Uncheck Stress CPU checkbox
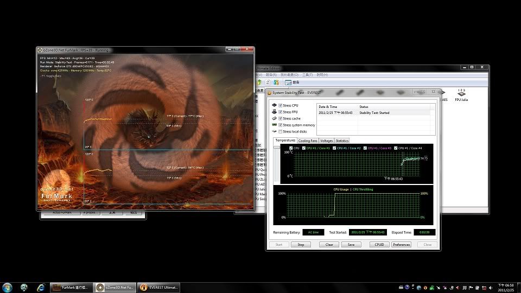 pos(281,105)
